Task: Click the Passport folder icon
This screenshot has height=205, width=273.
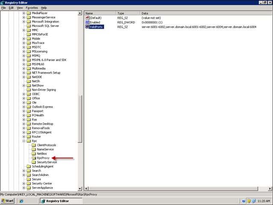Action: [29, 111]
